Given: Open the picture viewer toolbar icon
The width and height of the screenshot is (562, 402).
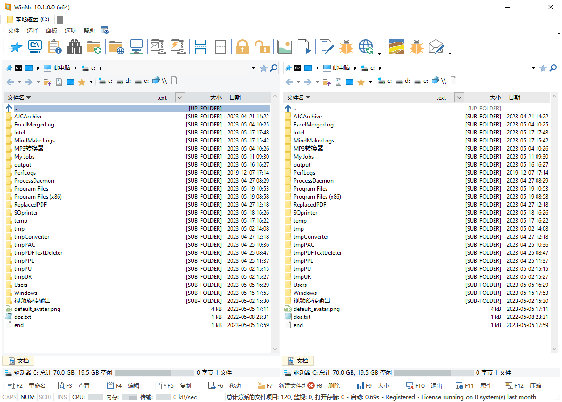Looking at the screenshot, I should pyautogui.click(x=285, y=47).
